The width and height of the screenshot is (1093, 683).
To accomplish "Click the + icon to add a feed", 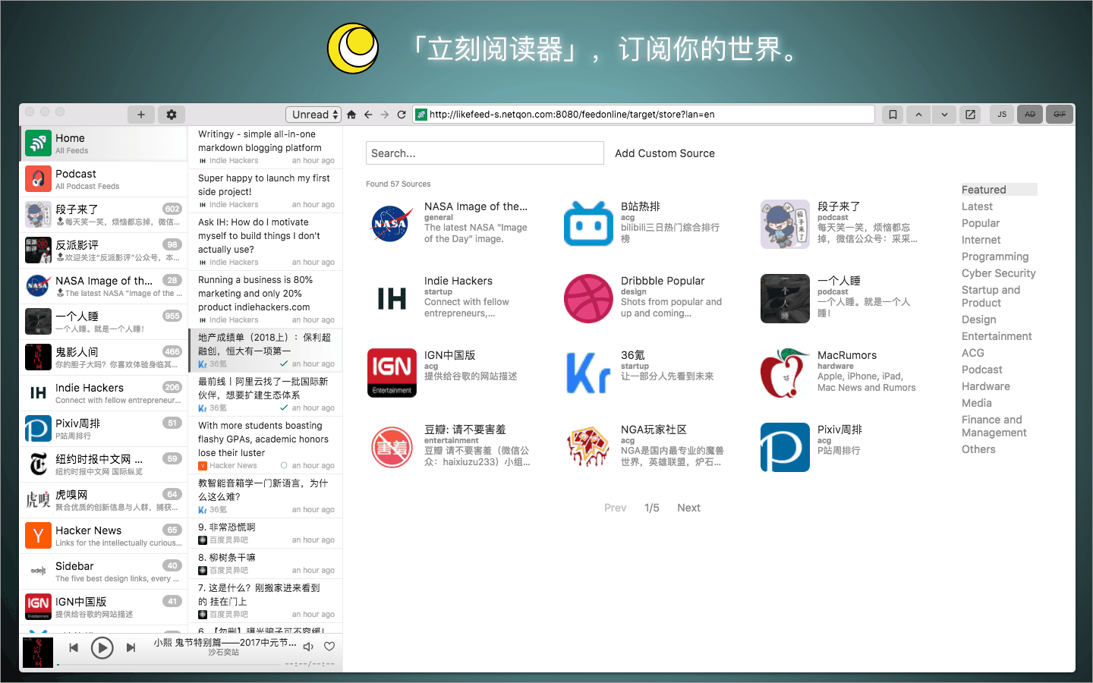I will (140, 114).
